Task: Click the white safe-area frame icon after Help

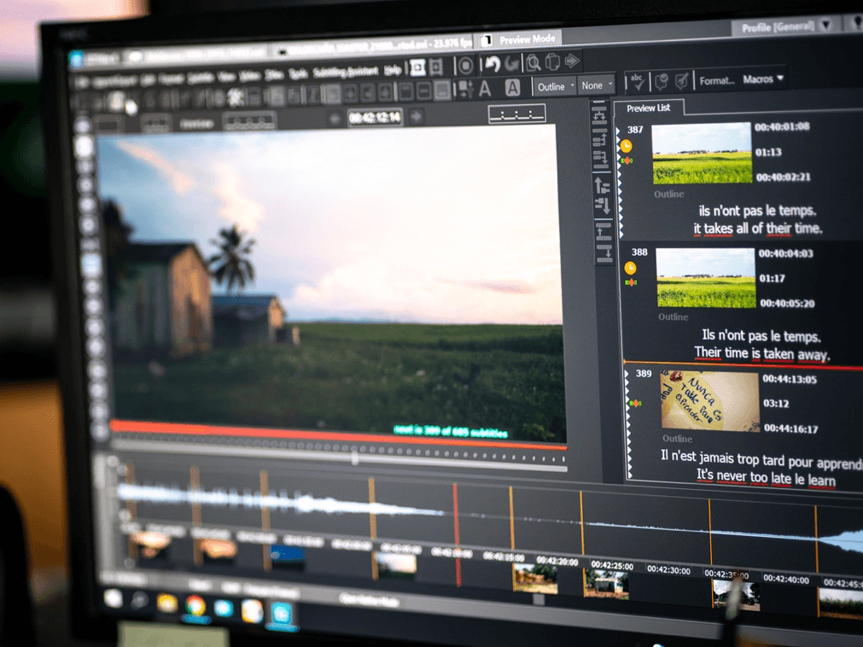Action: click(x=417, y=67)
